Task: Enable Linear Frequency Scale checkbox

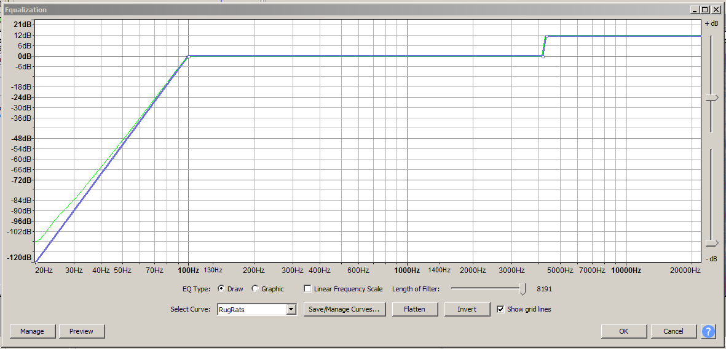Action: [308, 289]
